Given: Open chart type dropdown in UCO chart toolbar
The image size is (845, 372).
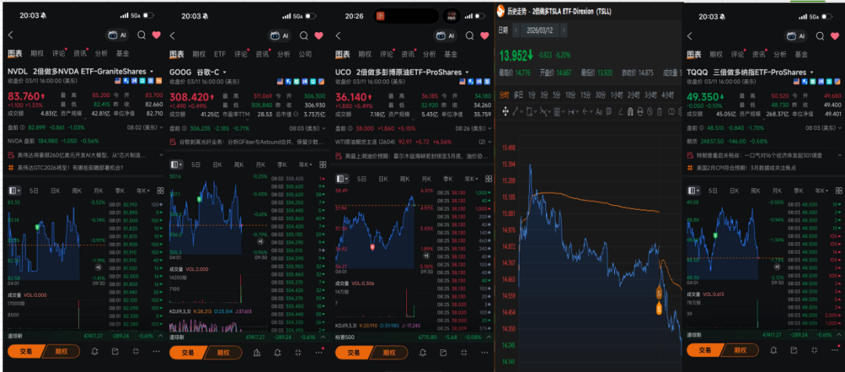Looking at the screenshot, I should point(342,179).
